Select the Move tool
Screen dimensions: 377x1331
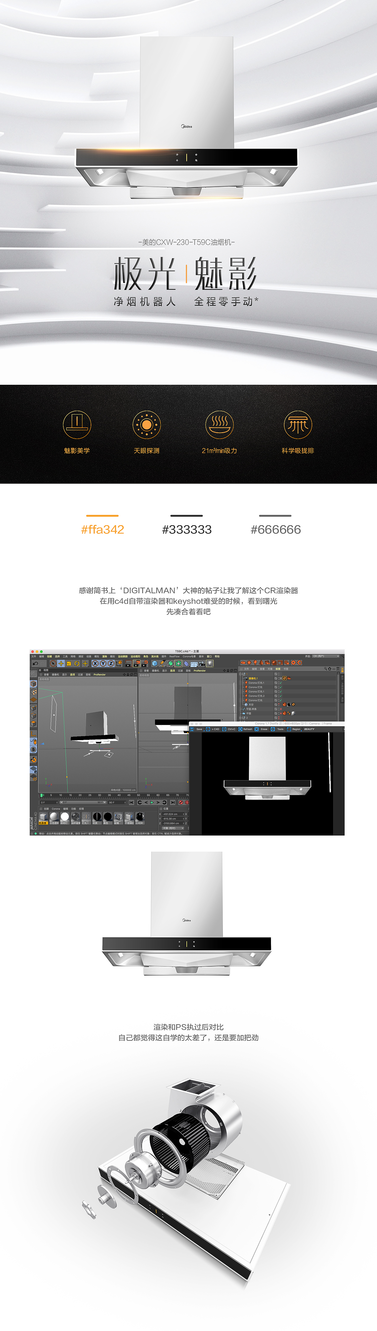61,664
